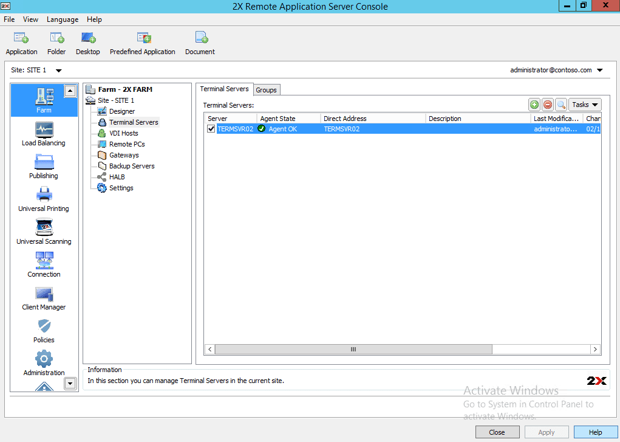Open the Language menu
The image size is (620, 442).
coord(63,19)
